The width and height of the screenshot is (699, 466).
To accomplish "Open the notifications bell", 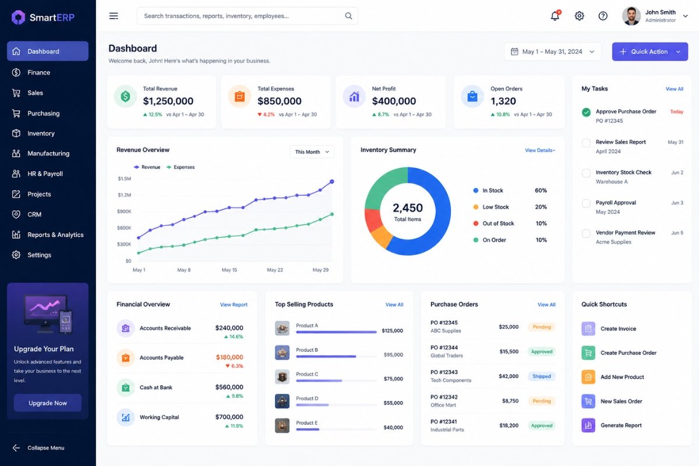I will point(555,16).
